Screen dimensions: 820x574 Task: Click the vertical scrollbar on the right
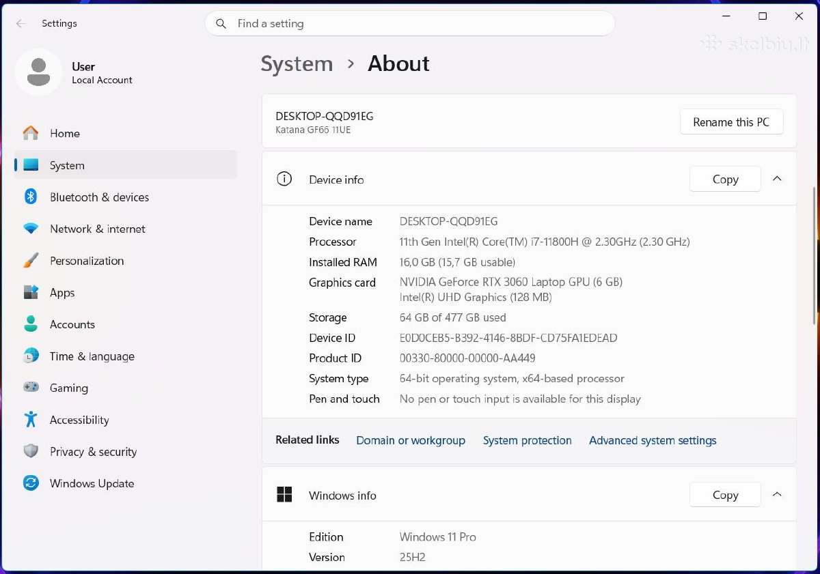click(x=813, y=256)
